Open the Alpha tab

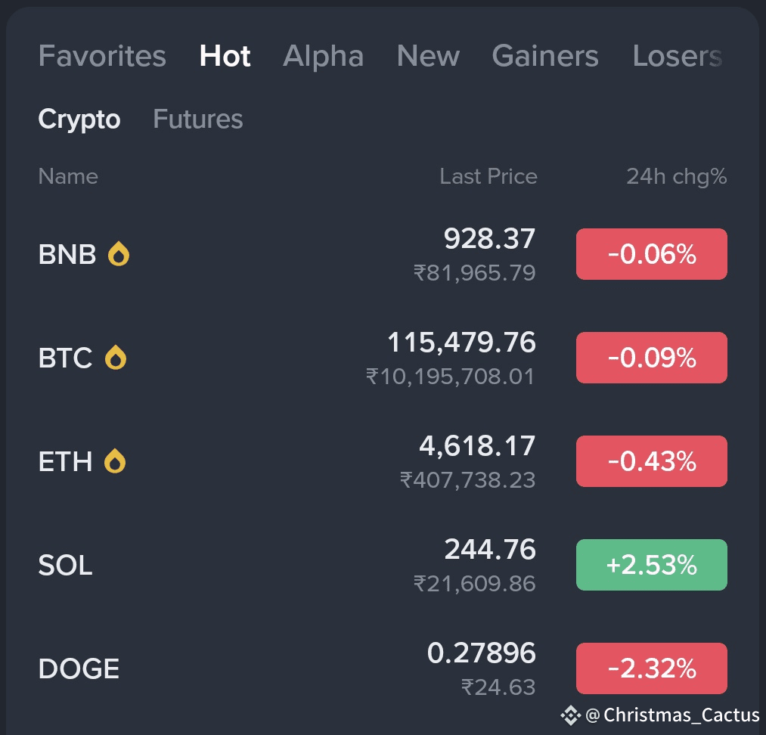click(324, 56)
